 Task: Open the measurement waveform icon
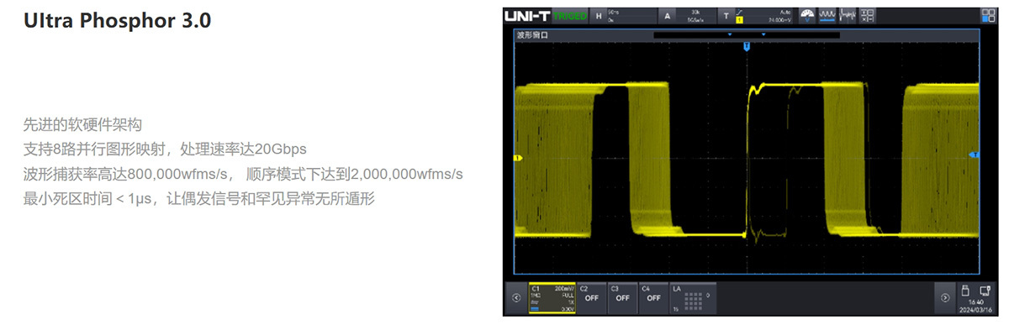[827, 16]
